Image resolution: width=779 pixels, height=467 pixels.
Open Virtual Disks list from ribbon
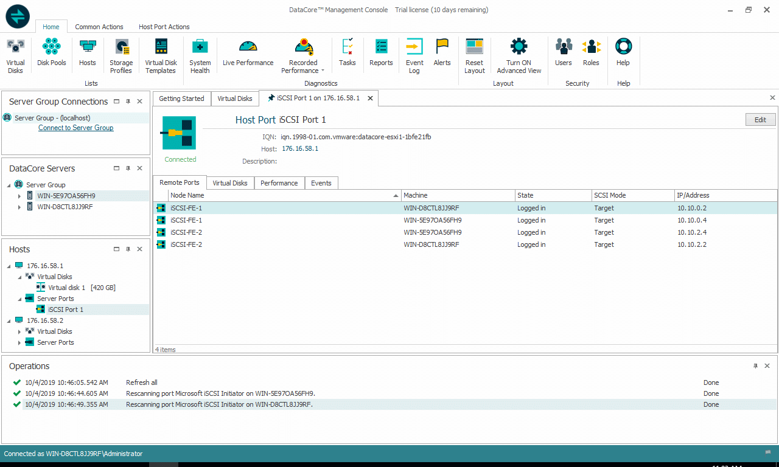pos(15,56)
